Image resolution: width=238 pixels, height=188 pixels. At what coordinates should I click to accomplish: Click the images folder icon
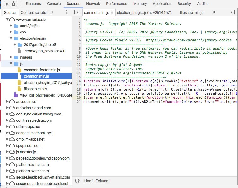[16, 57]
